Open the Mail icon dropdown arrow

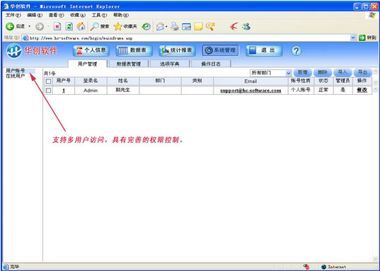tap(166, 26)
